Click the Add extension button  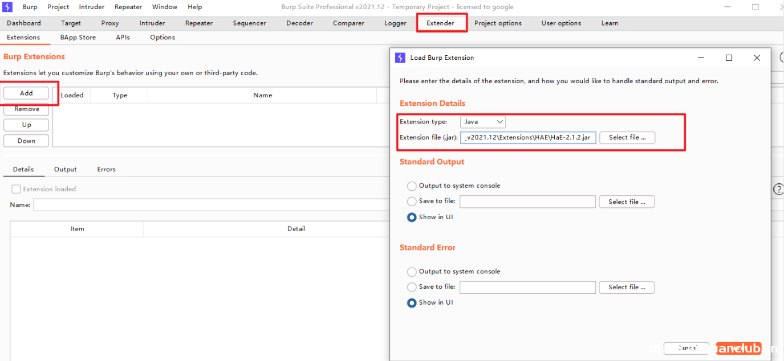(x=26, y=93)
